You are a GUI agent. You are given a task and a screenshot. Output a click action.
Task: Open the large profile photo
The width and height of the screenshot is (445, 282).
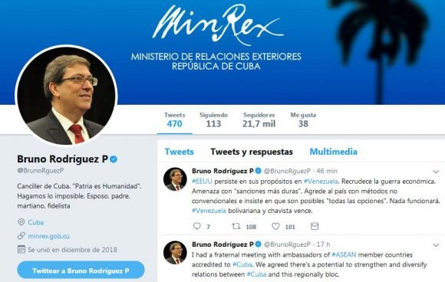coord(66,96)
